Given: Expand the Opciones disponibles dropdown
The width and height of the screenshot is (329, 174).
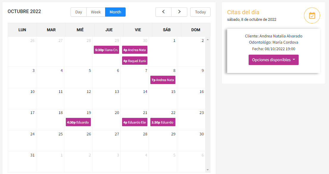Looking at the screenshot, I should 273,60.
